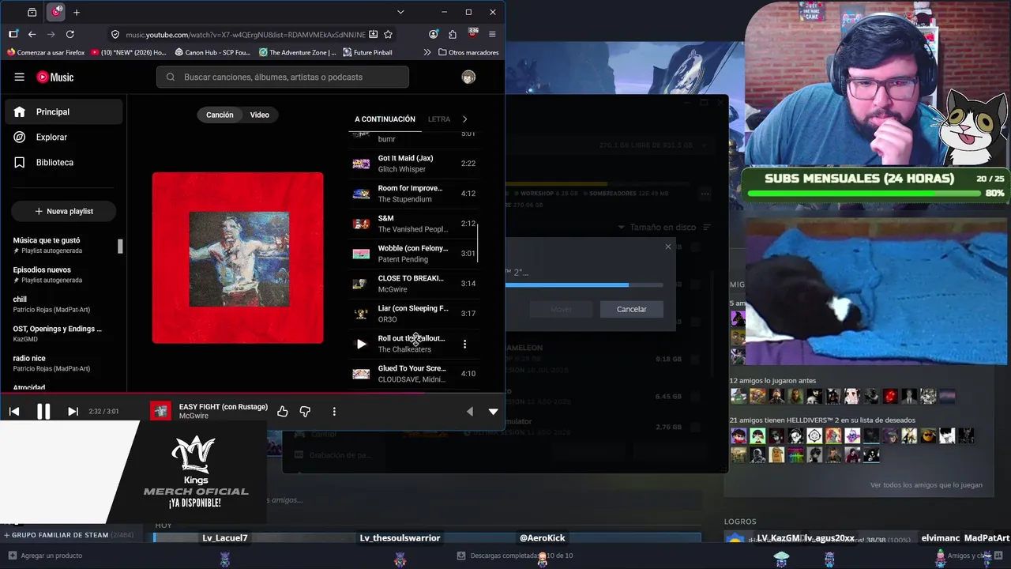
Task: Bookmark this page with the star icon
Action: click(388, 34)
